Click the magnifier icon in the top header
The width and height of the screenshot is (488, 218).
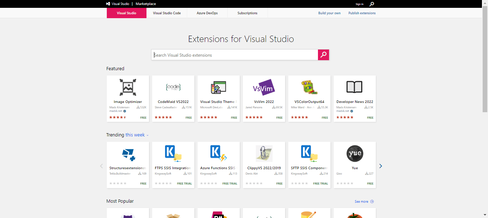pos(372,4)
